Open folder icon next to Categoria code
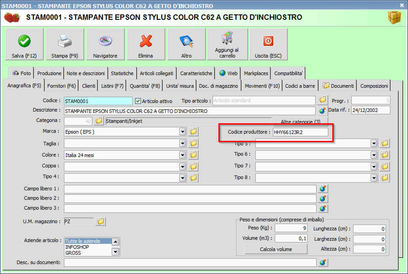 click(x=99, y=121)
